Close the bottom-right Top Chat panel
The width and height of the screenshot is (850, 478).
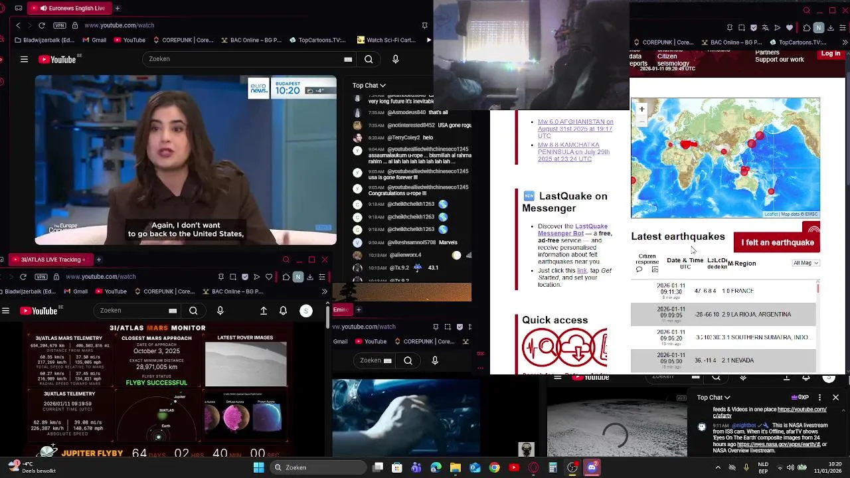tap(835, 398)
